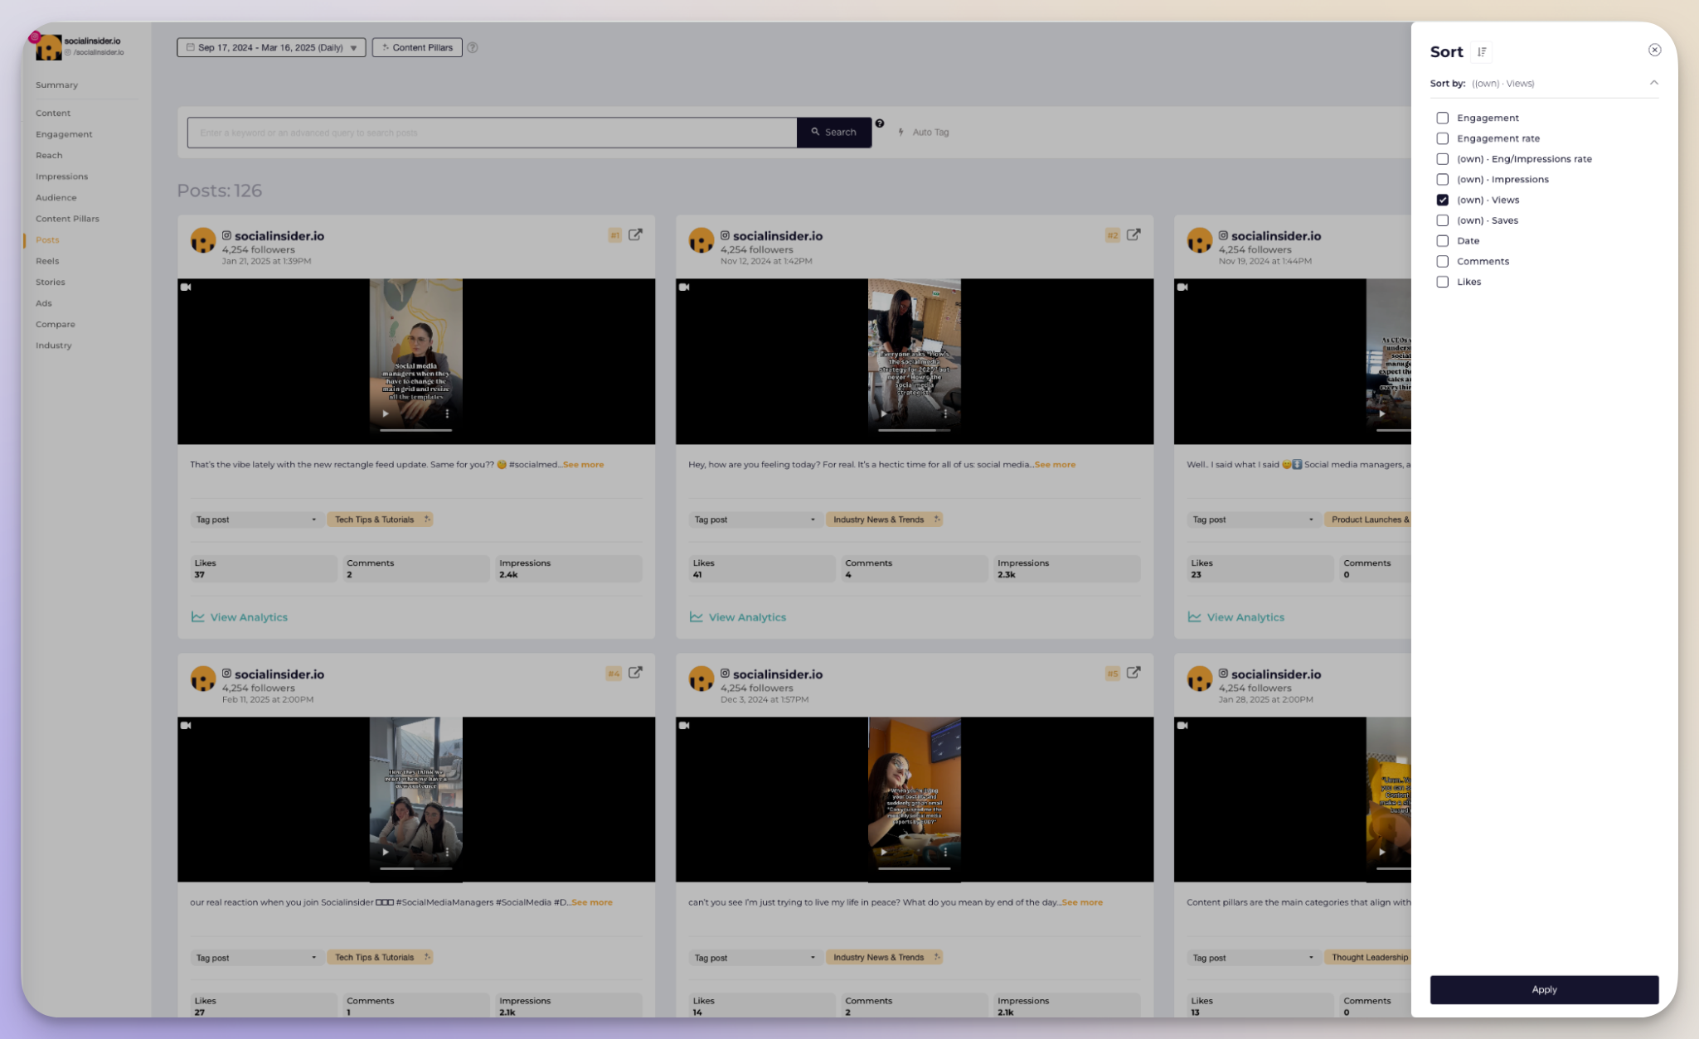Check the Likes sort option
The image size is (1699, 1039).
point(1443,282)
